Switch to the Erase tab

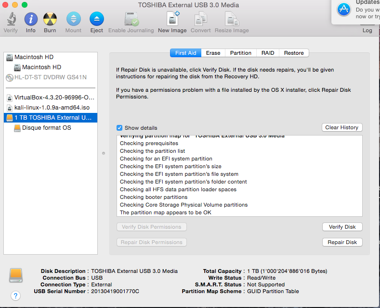213,53
